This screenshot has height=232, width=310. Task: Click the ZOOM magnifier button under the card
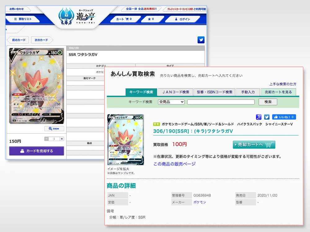(x=54, y=129)
